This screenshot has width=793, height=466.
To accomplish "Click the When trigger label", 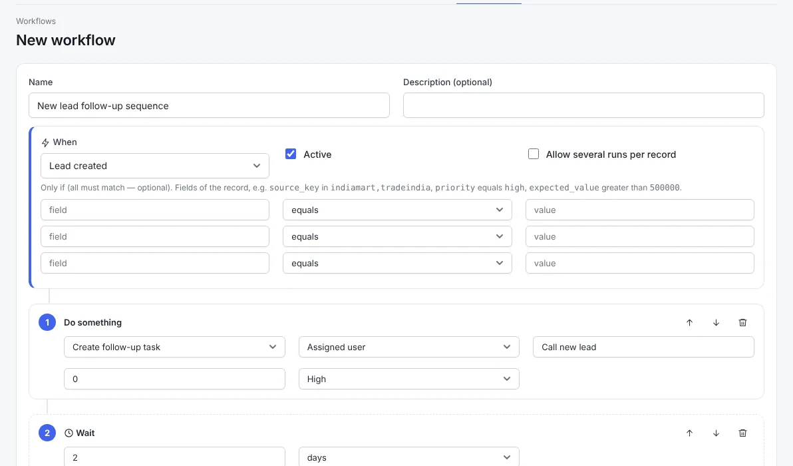I will [x=65, y=142].
